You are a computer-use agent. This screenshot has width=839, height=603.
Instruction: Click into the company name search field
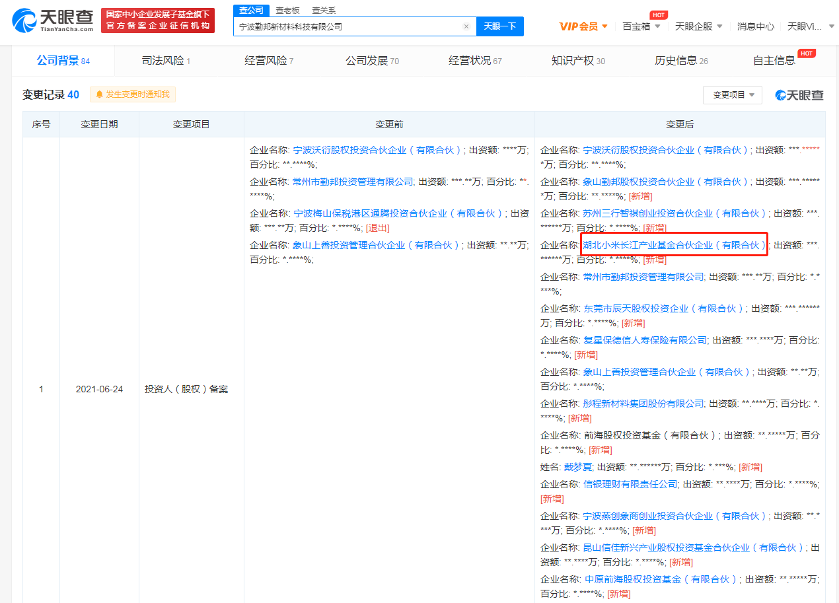point(347,27)
